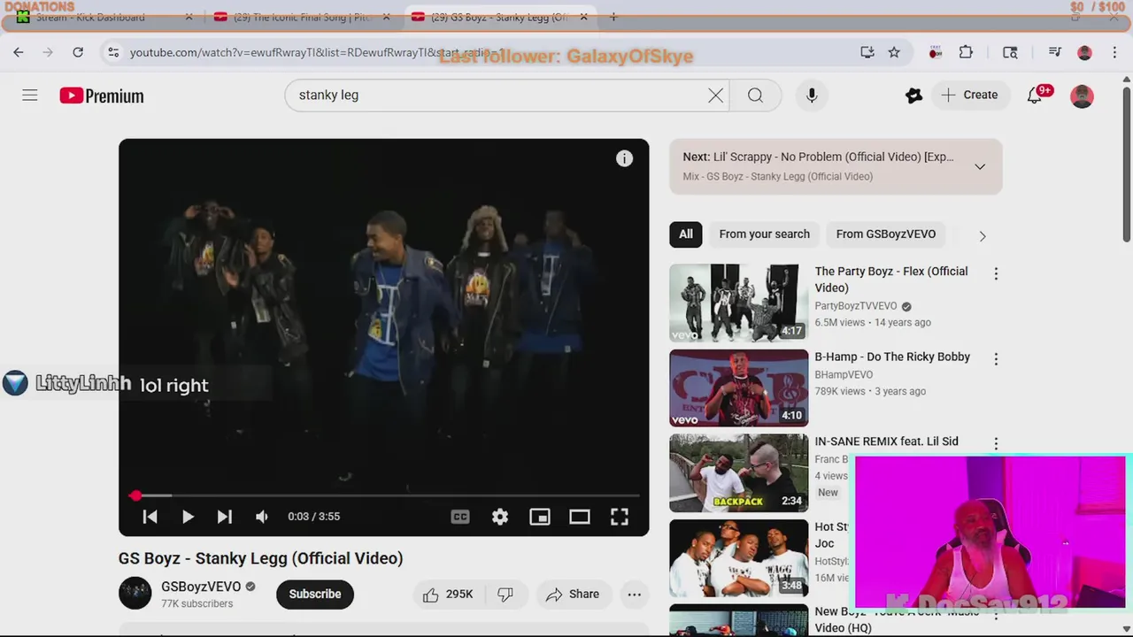Screen dimensions: 1133x637
Task: Enter full screen mode
Action: point(620,517)
